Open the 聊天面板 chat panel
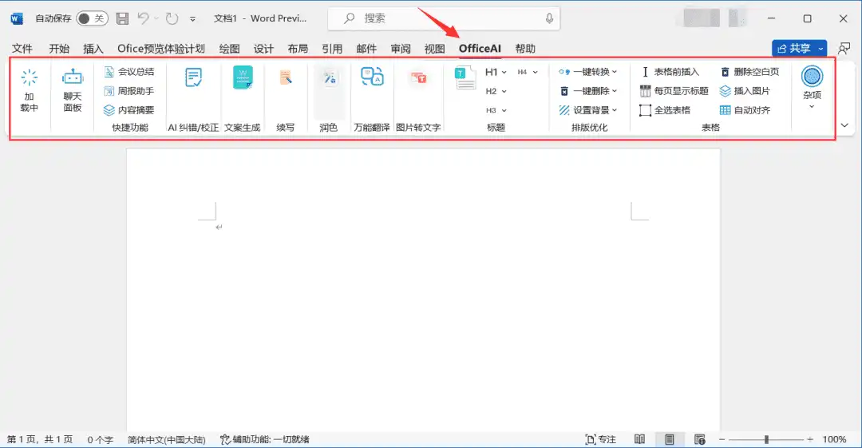Image resolution: width=862 pixels, height=448 pixels. click(72, 90)
